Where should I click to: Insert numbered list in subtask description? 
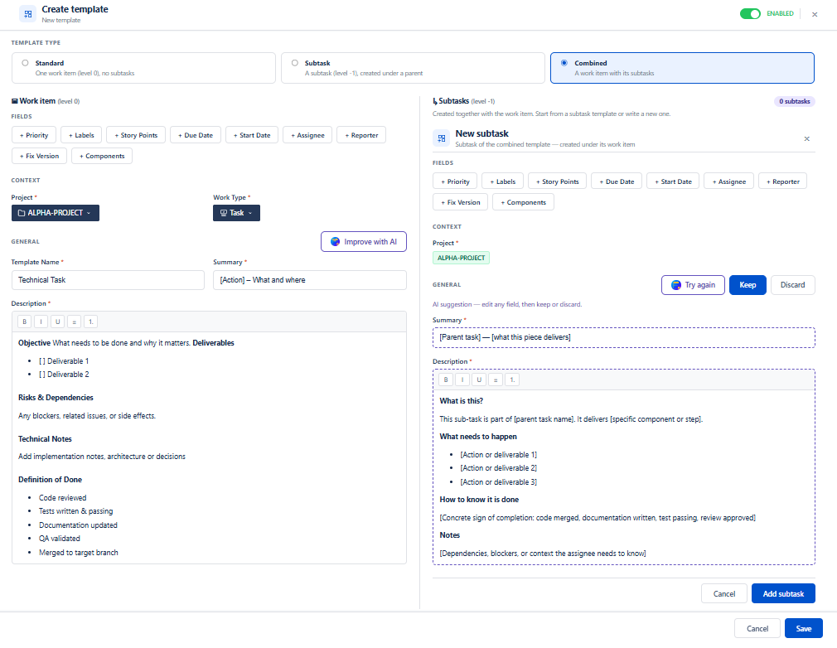512,380
